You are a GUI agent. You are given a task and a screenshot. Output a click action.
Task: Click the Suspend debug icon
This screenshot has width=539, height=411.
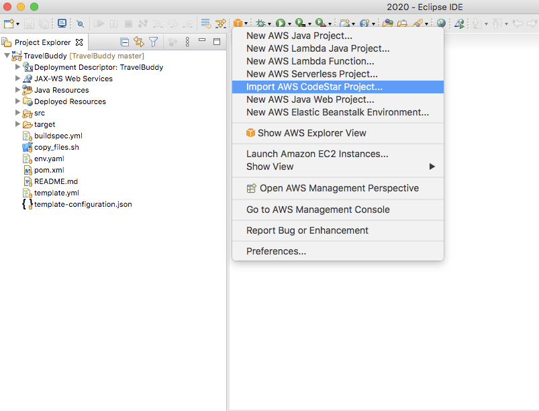pyautogui.click(x=114, y=24)
